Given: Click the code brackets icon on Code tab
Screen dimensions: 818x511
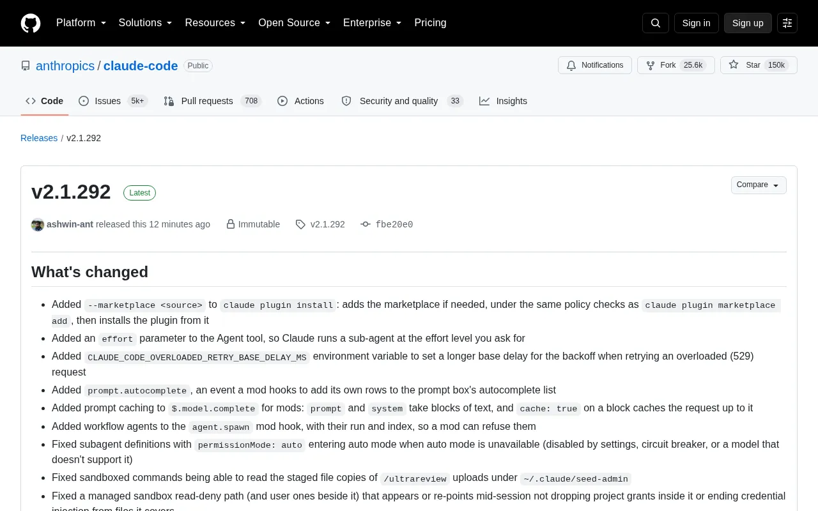Looking at the screenshot, I should pos(31,101).
